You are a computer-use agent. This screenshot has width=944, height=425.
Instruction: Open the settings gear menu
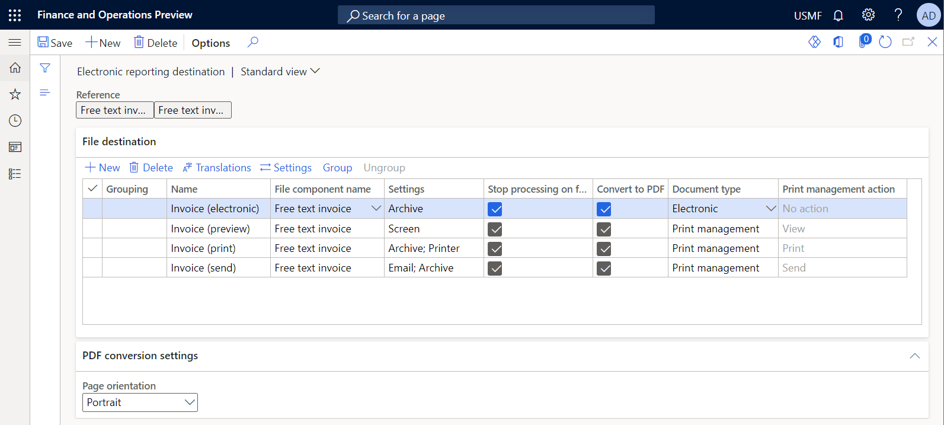click(868, 15)
